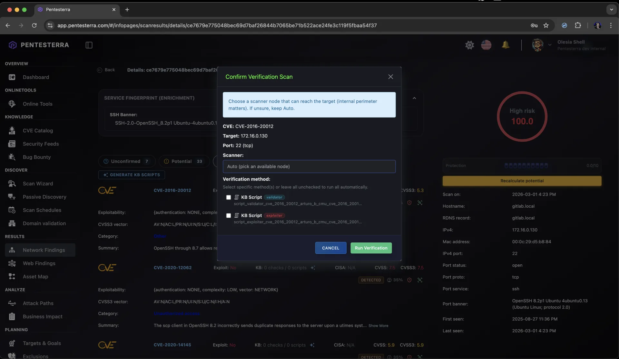Screen dimensions: 619x359
Task: Open the settings gear in the top bar
Action: (x=470, y=45)
